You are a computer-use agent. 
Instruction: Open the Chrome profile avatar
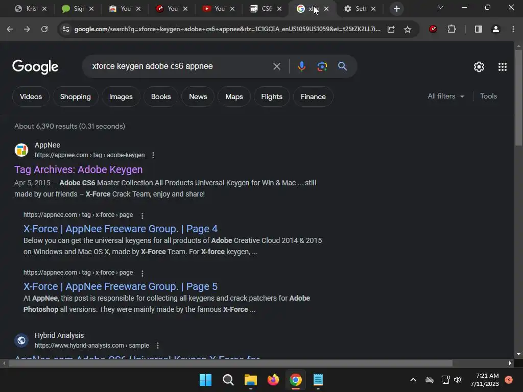tap(495, 29)
